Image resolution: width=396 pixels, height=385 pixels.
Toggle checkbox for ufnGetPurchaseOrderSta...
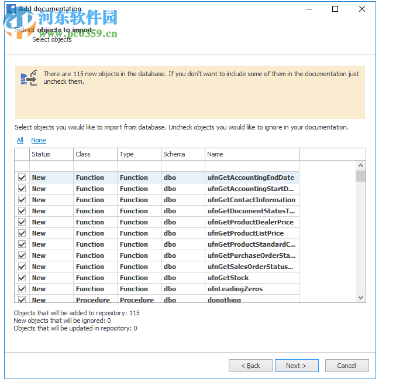[x=22, y=255]
